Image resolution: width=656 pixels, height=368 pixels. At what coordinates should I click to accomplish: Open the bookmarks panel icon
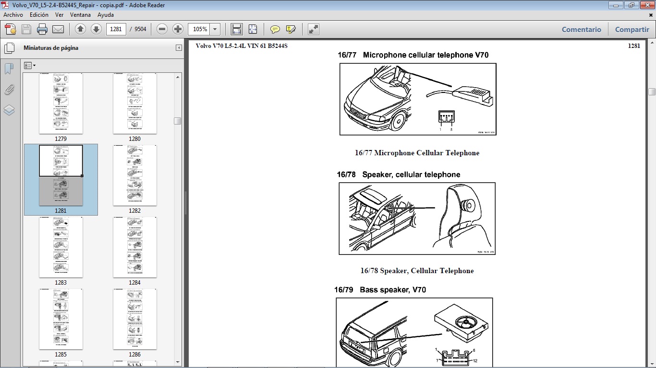pyautogui.click(x=9, y=69)
